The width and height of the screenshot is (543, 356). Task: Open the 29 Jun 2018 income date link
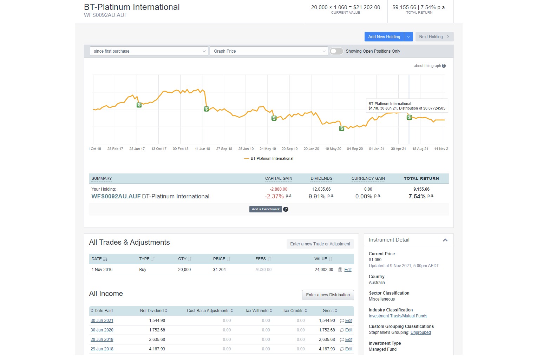pos(102,349)
